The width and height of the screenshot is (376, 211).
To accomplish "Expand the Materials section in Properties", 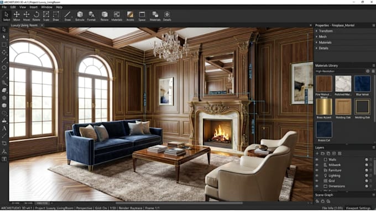I will pyautogui.click(x=317, y=42).
